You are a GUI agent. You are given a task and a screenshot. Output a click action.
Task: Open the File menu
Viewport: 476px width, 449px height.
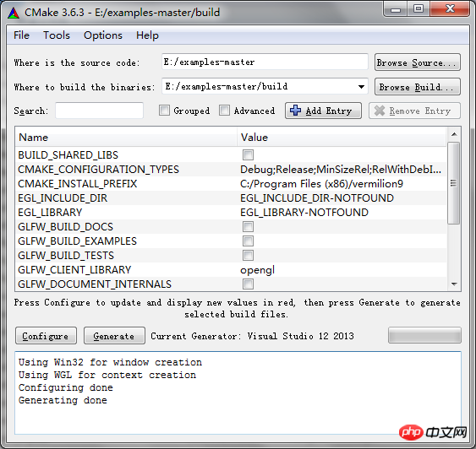click(21, 35)
